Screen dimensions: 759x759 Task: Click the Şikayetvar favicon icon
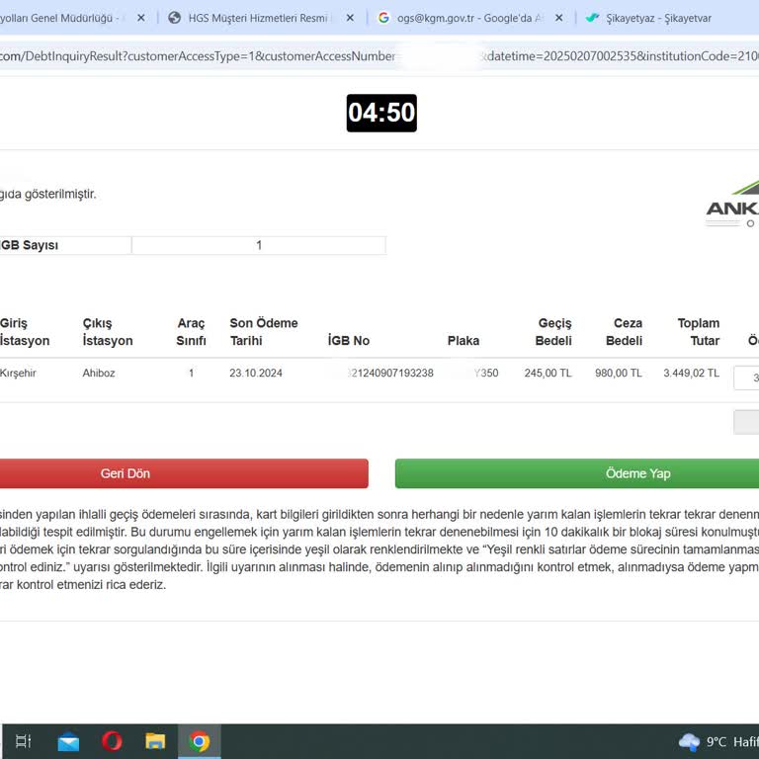(592, 18)
